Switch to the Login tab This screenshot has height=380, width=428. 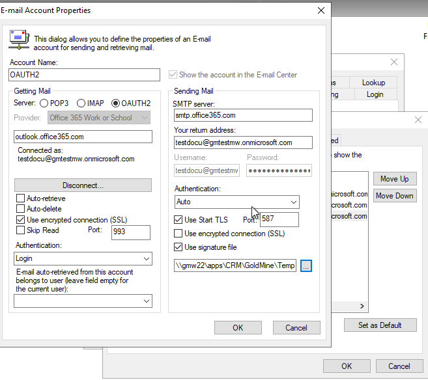point(375,94)
